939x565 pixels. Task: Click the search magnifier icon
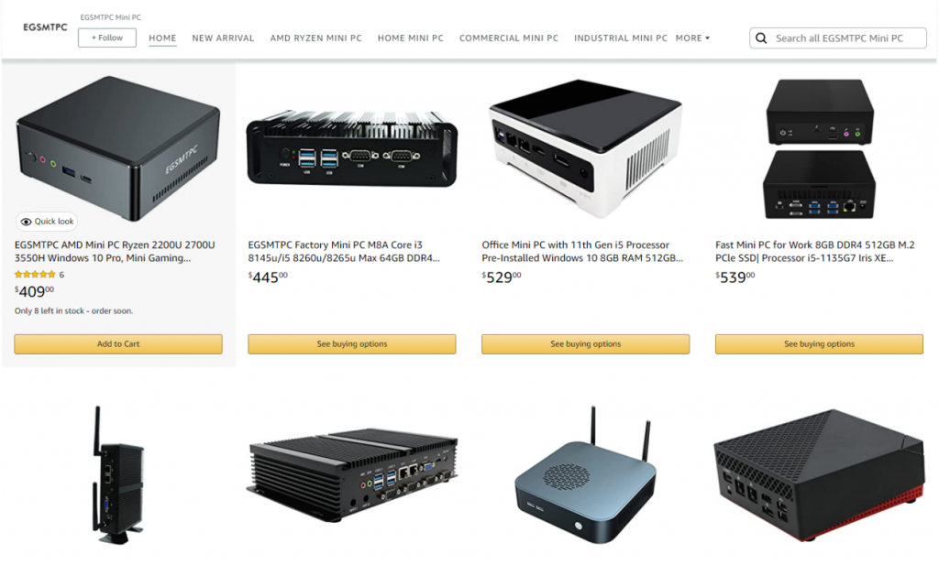(x=761, y=38)
